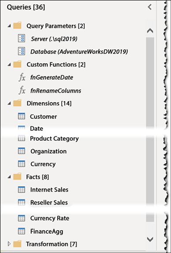Viewport: 171px width, 253px height.
Task: Collapse the Custom Functions folder
Action: [9, 65]
